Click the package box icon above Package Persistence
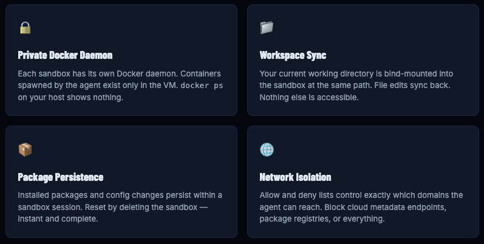The image size is (484, 244). (25, 150)
